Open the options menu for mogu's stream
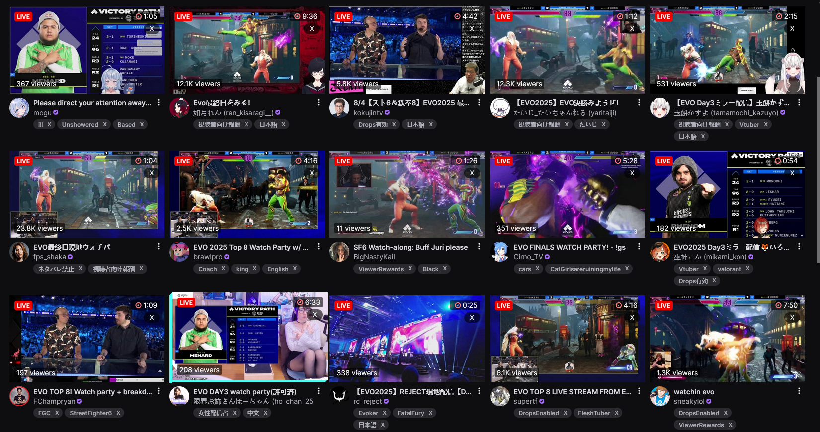820x432 pixels. tap(159, 103)
